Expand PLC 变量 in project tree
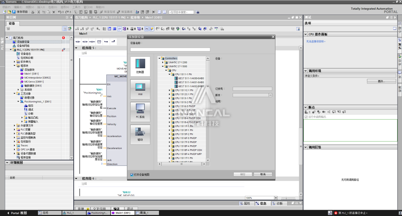402x216 pixels. point(15,130)
